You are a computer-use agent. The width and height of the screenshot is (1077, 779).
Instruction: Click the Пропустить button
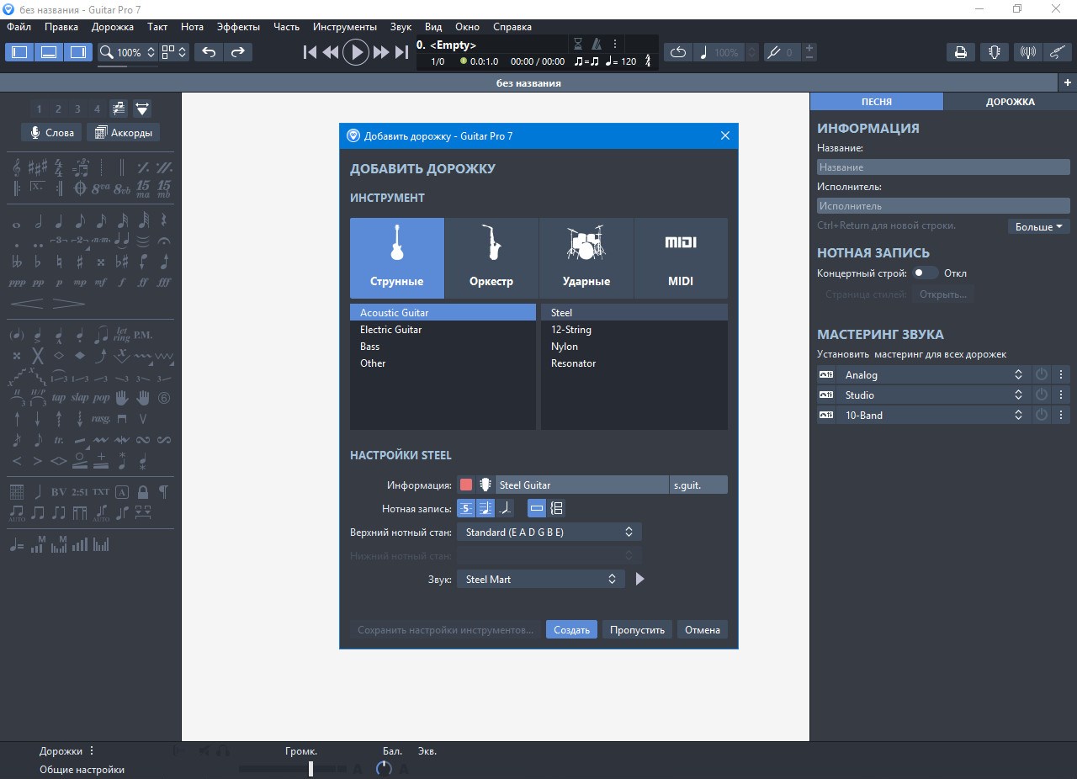pos(637,629)
